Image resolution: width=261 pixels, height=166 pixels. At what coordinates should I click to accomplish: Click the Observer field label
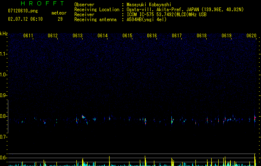tap(84, 5)
